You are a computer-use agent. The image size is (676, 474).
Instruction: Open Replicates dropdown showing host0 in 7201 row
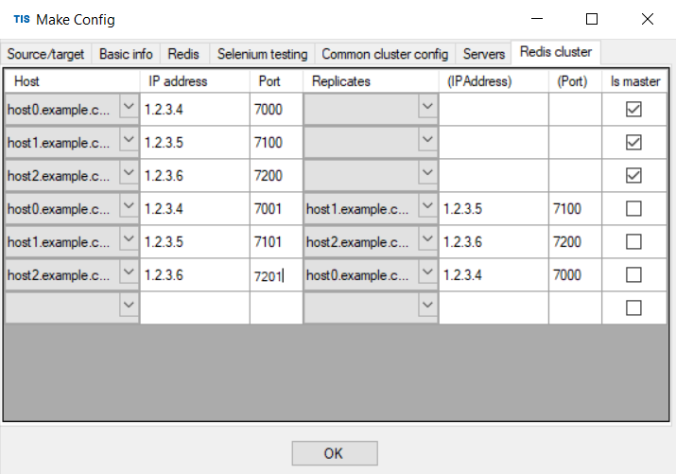[427, 272]
